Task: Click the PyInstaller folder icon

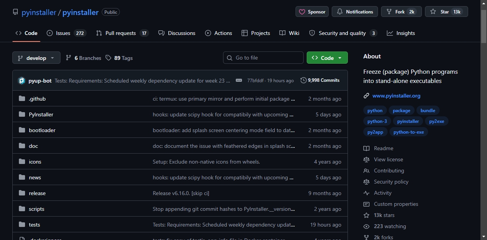Action: click(22, 114)
